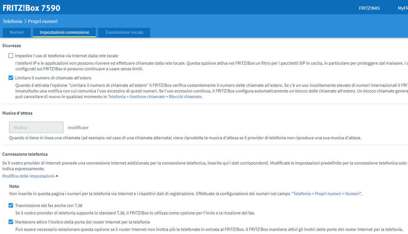Open Propri numeri breadcrumb entry
This screenshot has height=234, width=408.
[x=43, y=21]
